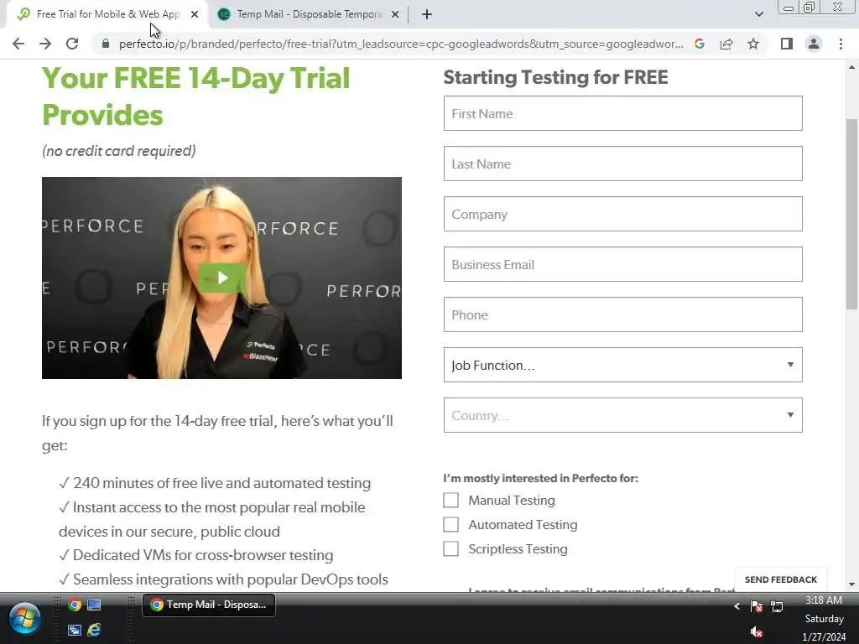859x644 pixels.
Task: Open network tray icon
Action: click(x=777, y=606)
